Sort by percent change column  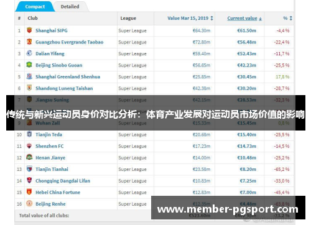pyautogui.click(x=287, y=18)
